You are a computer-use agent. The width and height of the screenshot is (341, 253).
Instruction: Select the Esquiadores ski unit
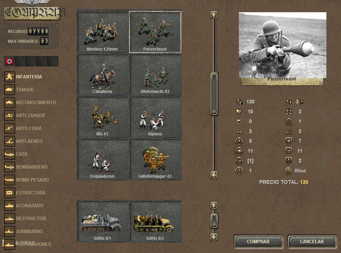pos(102,159)
